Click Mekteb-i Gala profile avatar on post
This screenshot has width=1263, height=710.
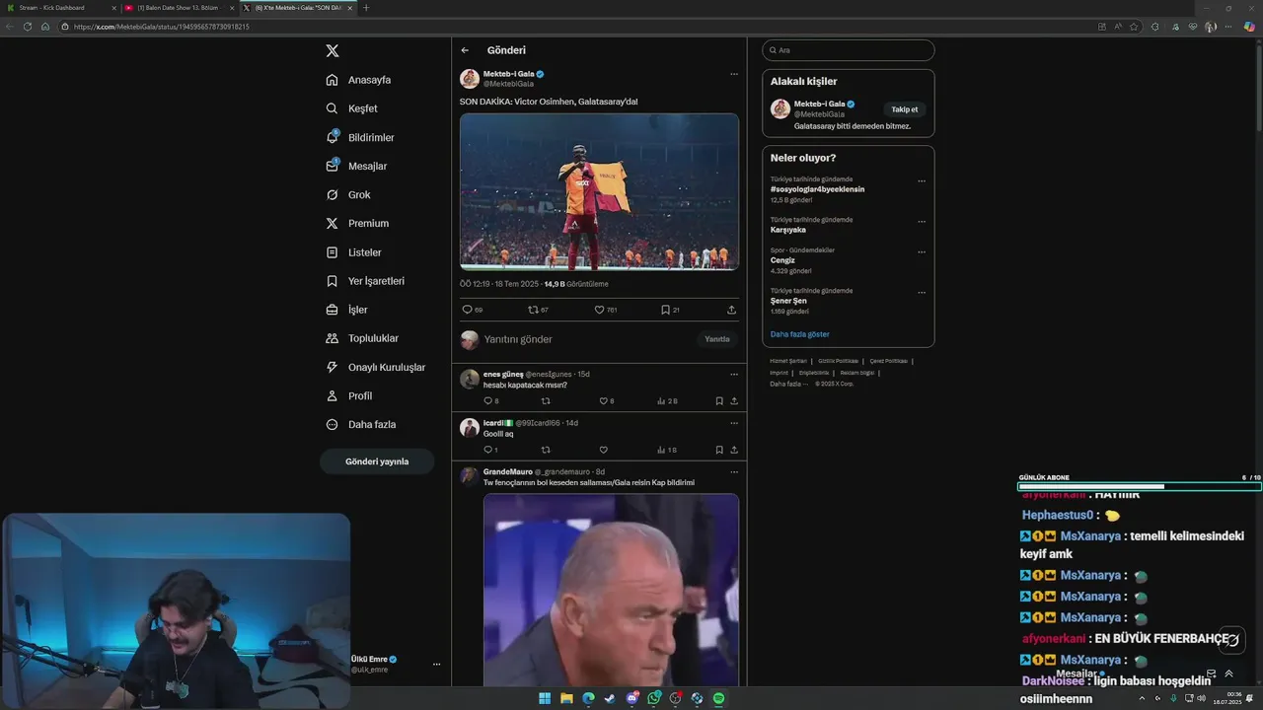(470, 79)
